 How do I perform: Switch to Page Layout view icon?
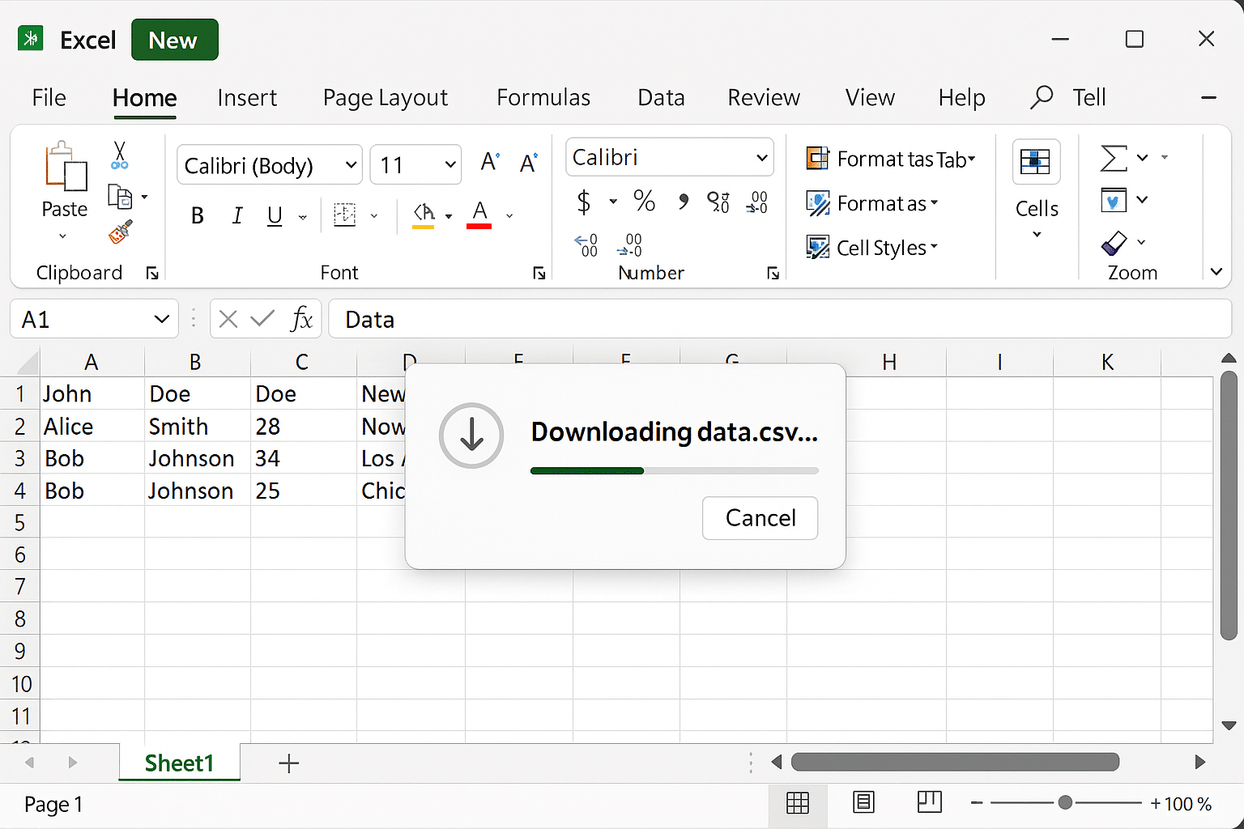click(864, 802)
